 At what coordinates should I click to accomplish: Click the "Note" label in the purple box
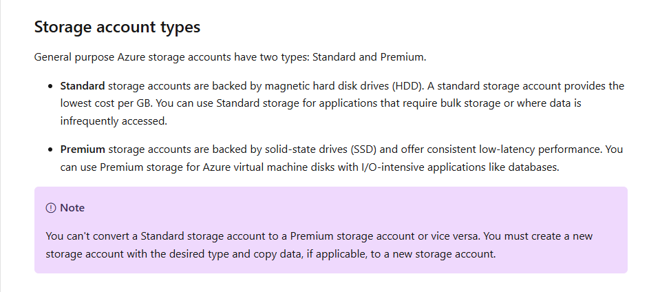tap(72, 208)
